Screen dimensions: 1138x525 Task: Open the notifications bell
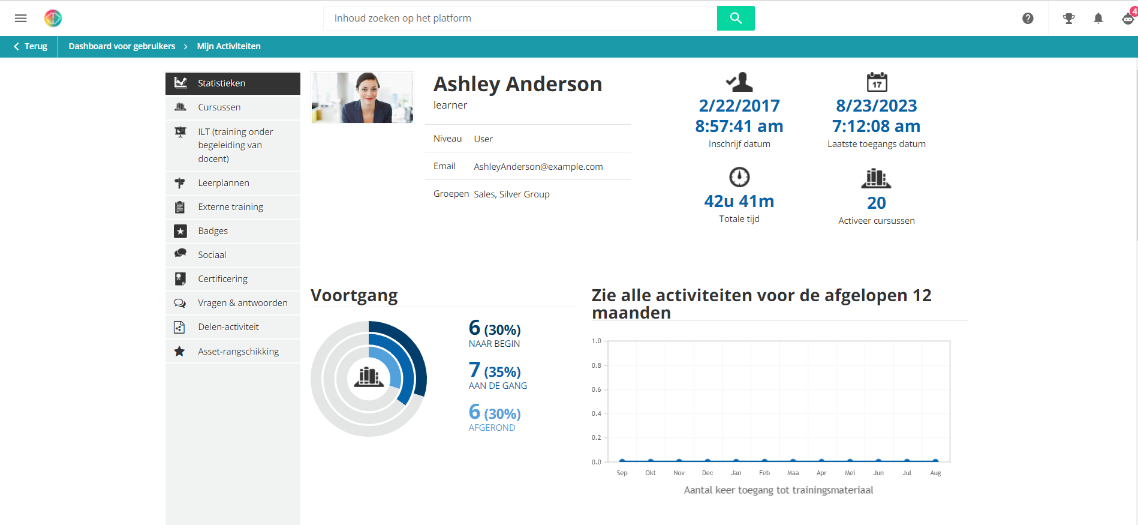coord(1098,19)
